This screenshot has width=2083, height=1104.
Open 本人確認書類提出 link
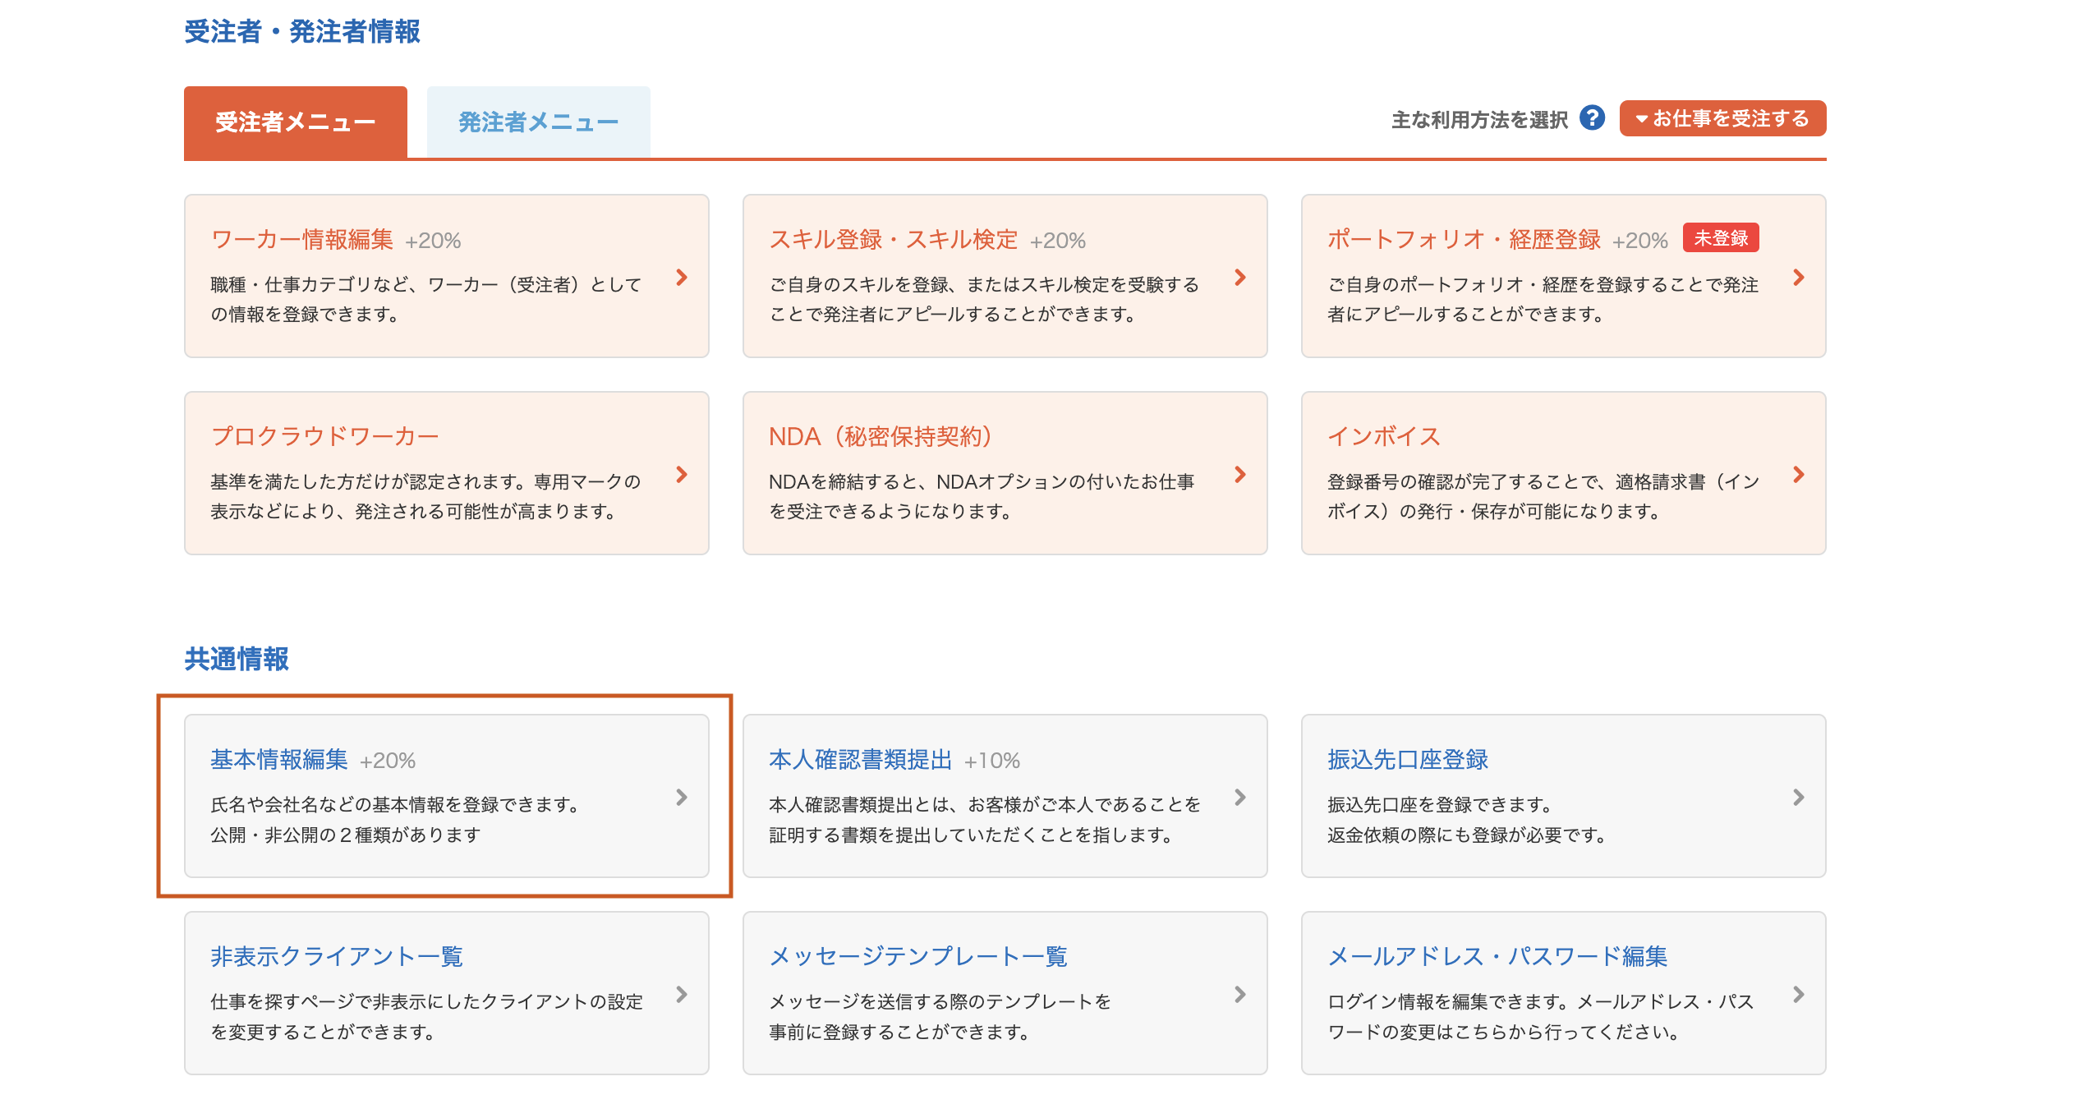click(x=861, y=760)
